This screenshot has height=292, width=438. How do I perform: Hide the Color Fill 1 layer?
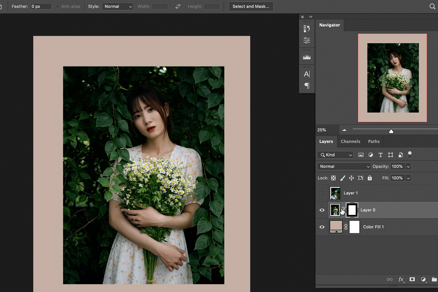(x=322, y=227)
